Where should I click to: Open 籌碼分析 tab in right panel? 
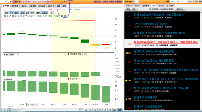point(129,6)
